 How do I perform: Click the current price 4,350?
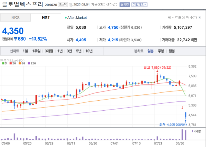[x=13, y=31]
